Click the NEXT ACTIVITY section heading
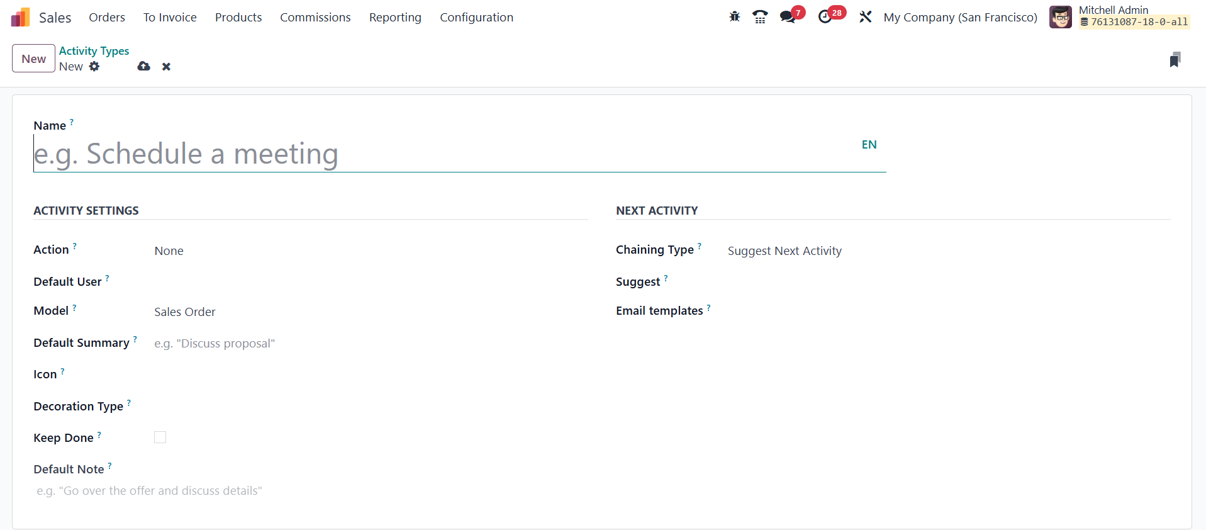The image size is (1206, 530). point(657,211)
